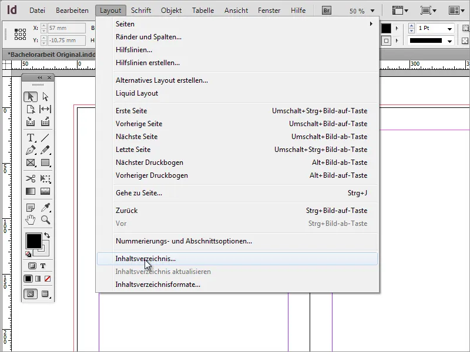Toggle formatting affects container
470x352 pixels.
[x=32, y=266]
